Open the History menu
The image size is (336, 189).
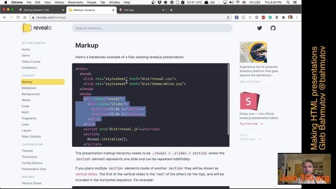[x=59, y=2]
